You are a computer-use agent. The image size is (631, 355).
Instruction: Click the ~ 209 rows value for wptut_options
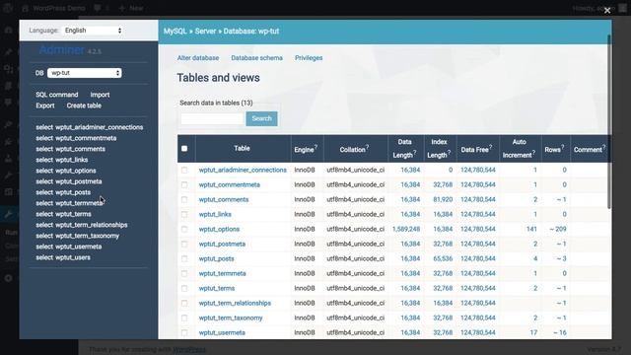coord(558,229)
